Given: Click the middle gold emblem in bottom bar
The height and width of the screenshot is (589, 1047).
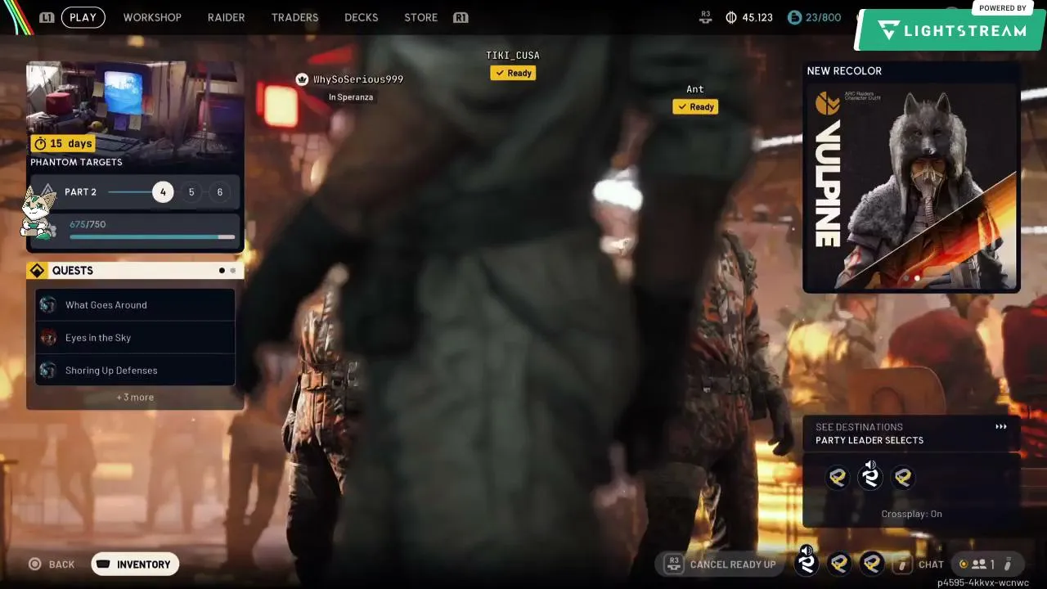Looking at the screenshot, I should coord(839,564).
